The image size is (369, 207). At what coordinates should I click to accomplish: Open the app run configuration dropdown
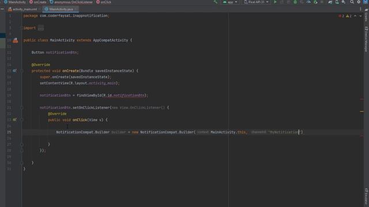(230, 2)
